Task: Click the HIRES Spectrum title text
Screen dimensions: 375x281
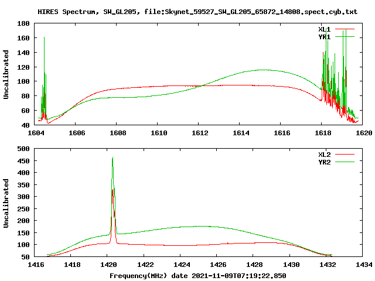Action: 197,12
